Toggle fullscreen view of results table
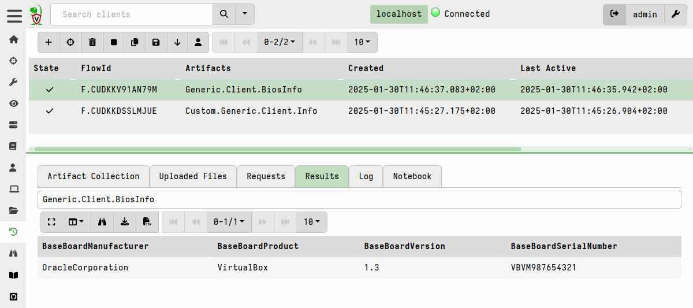 51,222
